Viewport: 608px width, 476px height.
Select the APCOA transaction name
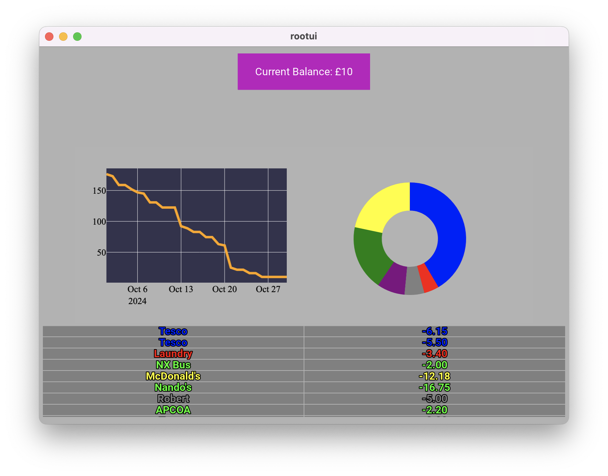coord(173,410)
